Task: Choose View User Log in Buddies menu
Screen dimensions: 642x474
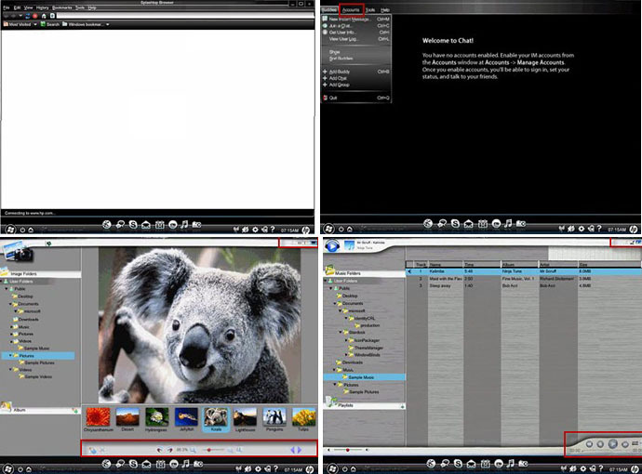Action: coord(355,39)
